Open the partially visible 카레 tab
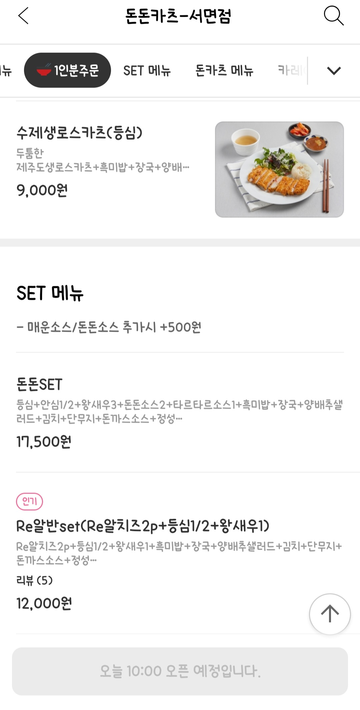Image resolution: width=360 pixels, height=710 pixels. tap(292, 70)
